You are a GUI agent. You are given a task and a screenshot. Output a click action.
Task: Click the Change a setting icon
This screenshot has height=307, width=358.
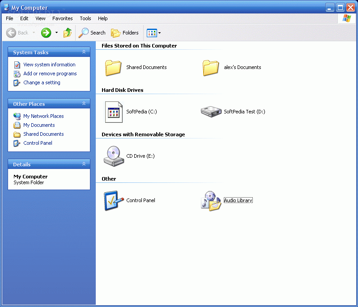coord(17,83)
